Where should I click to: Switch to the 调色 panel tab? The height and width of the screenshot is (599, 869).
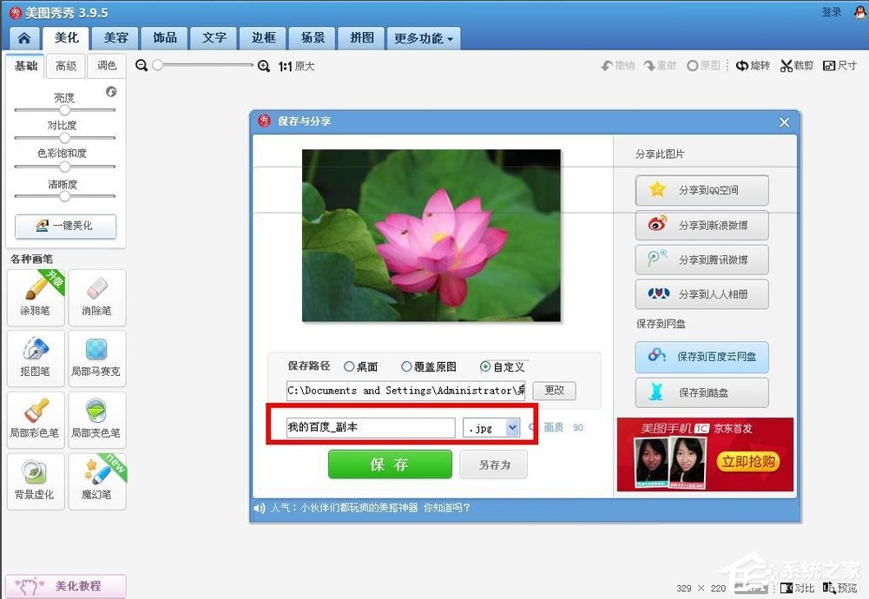(106, 65)
